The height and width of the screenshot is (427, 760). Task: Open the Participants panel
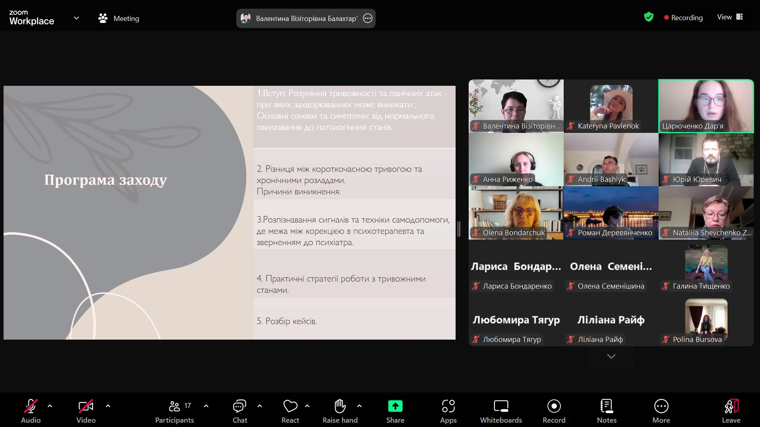tap(175, 411)
